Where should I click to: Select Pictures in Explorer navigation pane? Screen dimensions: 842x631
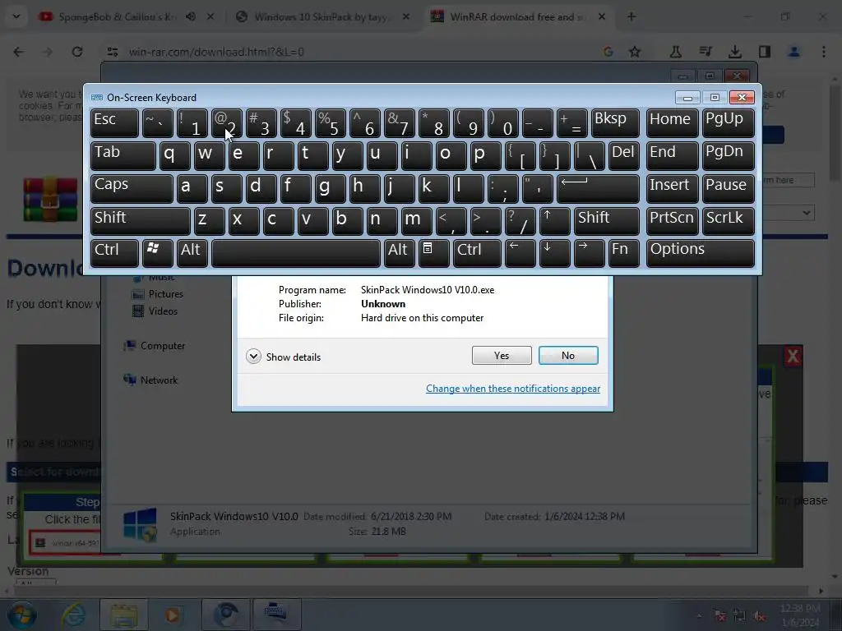[x=158, y=294]
